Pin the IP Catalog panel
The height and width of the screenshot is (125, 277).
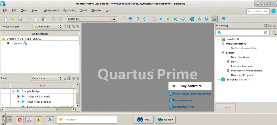[x=266, y=26]
